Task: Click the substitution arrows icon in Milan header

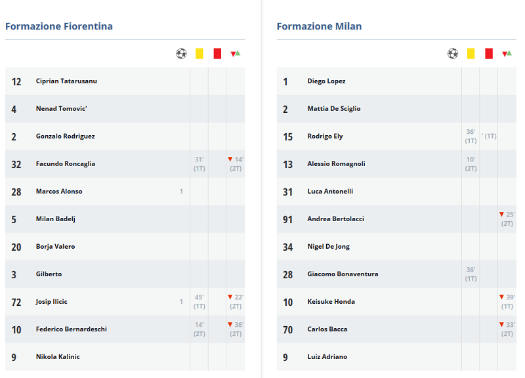Action: point(507,53)
